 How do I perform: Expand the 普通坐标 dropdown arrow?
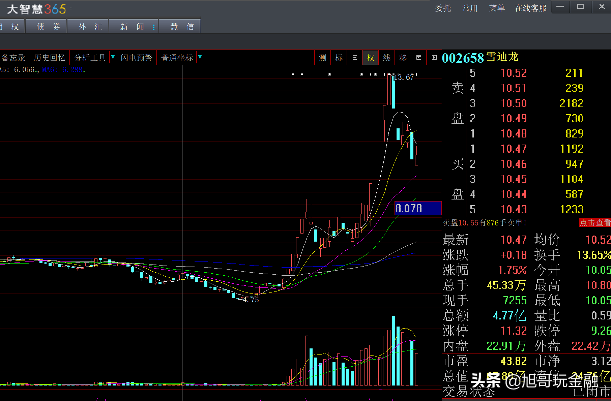(x=200, y=57)
